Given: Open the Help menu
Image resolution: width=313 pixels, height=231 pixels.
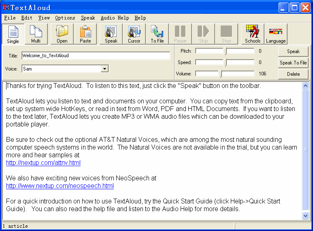Looking at the screenshot, I should tap(140, 18).
